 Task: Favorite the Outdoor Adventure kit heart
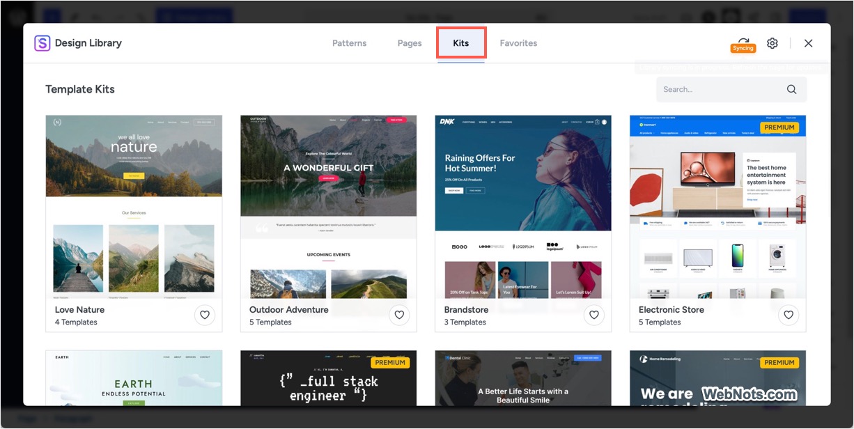coord(399,315)
